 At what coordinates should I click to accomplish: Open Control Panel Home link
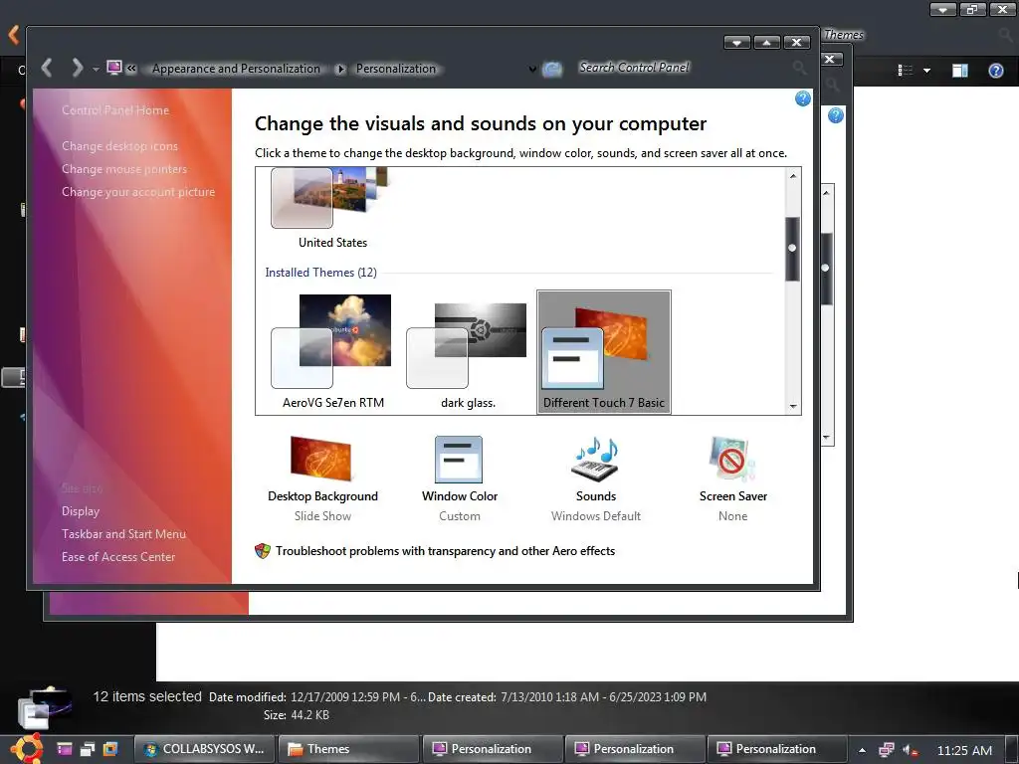tap(115, 110)
